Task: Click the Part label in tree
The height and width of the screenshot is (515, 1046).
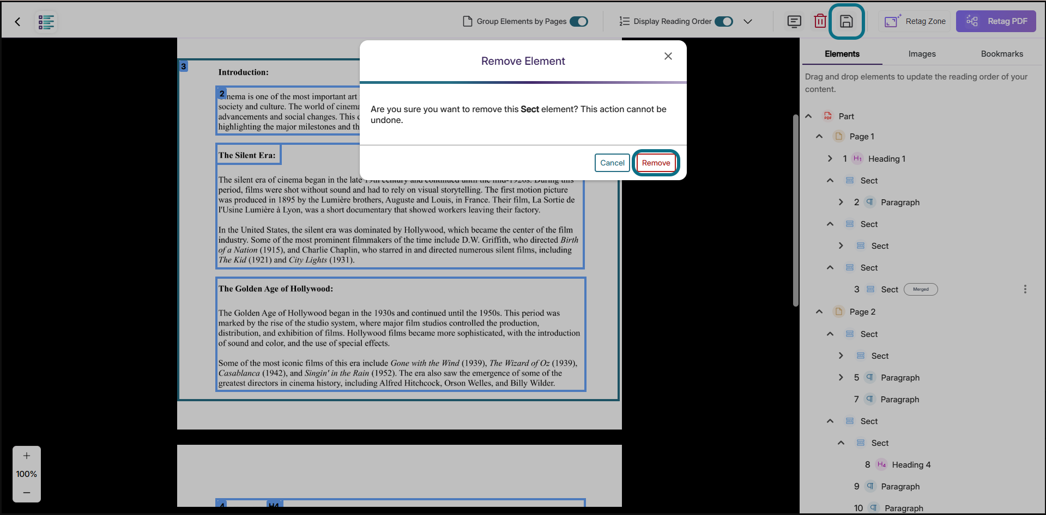Action: click(x=846, y=116)
